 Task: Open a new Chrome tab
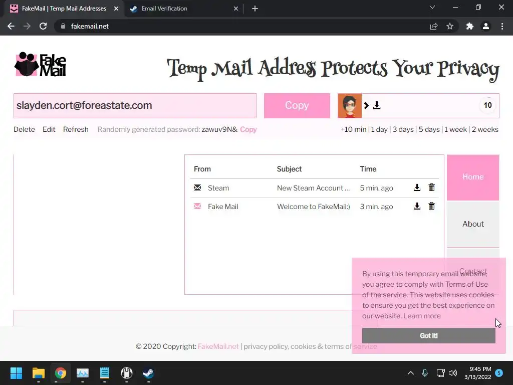(x=255, y=9)
